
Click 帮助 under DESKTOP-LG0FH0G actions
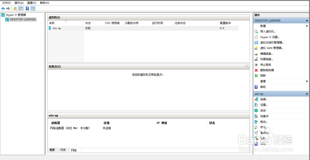point(263,87)
